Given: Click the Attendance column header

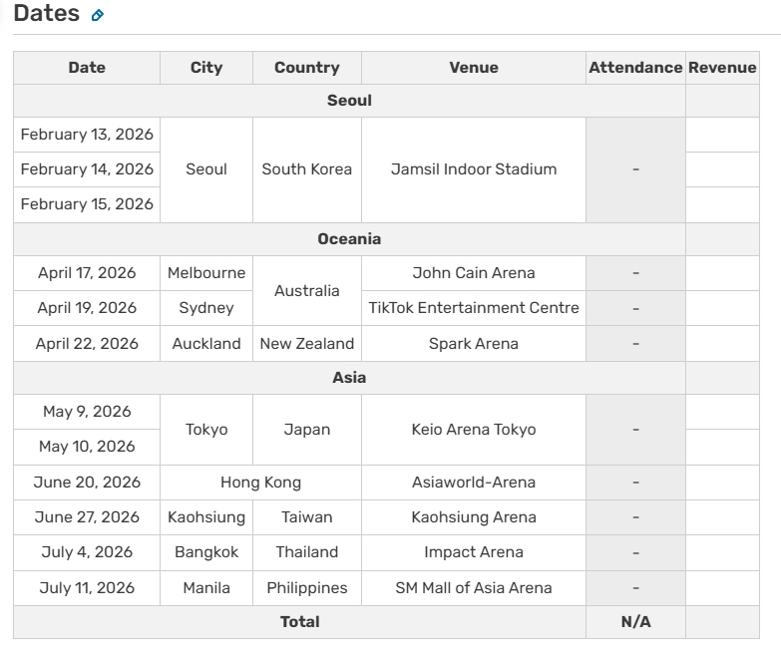Looking at the screenshot, I should click(x=635, y=68).
